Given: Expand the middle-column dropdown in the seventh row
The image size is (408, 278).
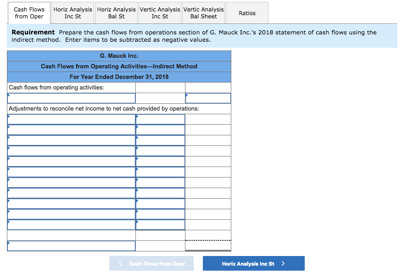Looking at the screenshot, I should coord(160,183).
